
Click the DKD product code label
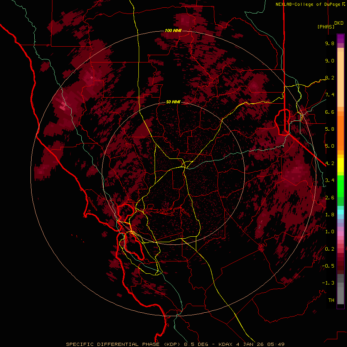(x=339, y=23)
